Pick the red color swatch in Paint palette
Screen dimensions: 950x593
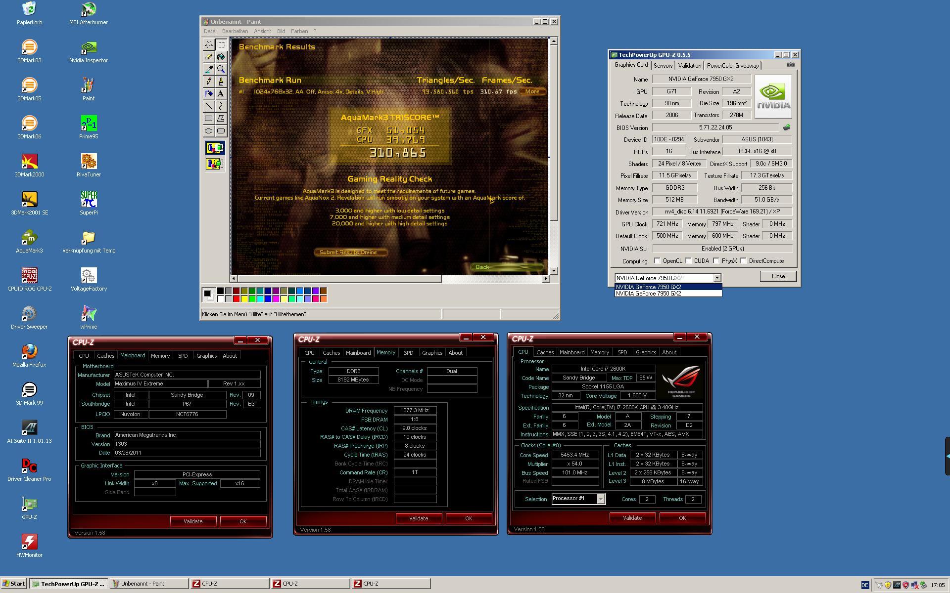click(236, 298)
